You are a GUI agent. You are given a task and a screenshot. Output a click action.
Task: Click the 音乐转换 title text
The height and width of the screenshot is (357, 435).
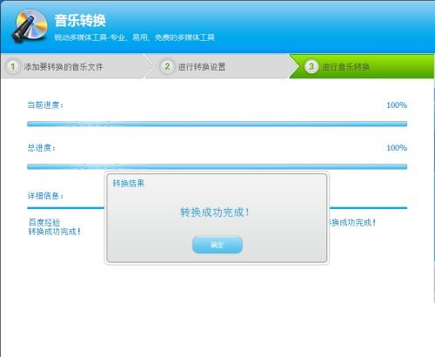click(x=80, y=21)
